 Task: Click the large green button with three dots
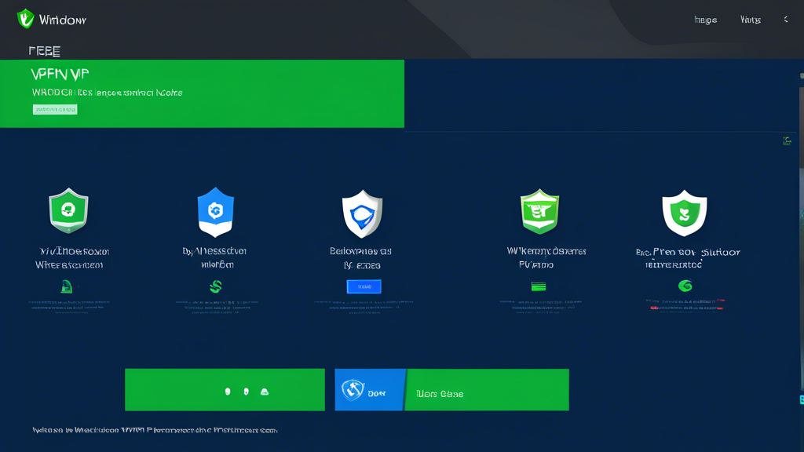point(225,390)
